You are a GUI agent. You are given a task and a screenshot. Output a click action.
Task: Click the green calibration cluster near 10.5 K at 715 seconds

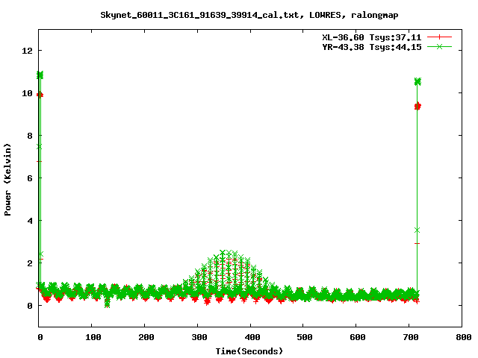tap(418, 81)
